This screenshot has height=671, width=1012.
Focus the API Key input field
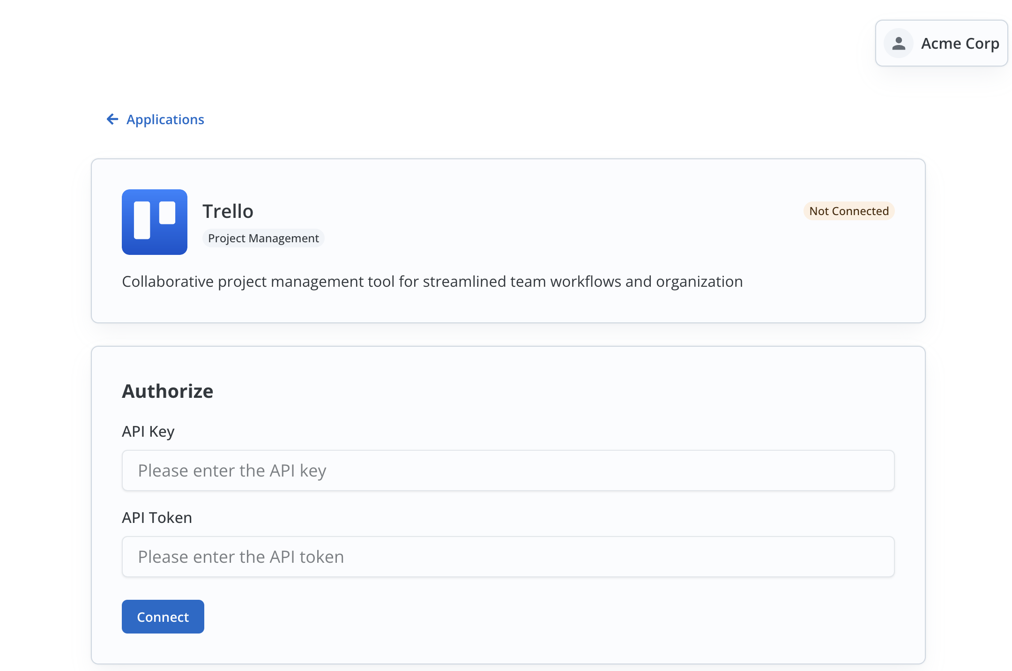coord(508,470)
